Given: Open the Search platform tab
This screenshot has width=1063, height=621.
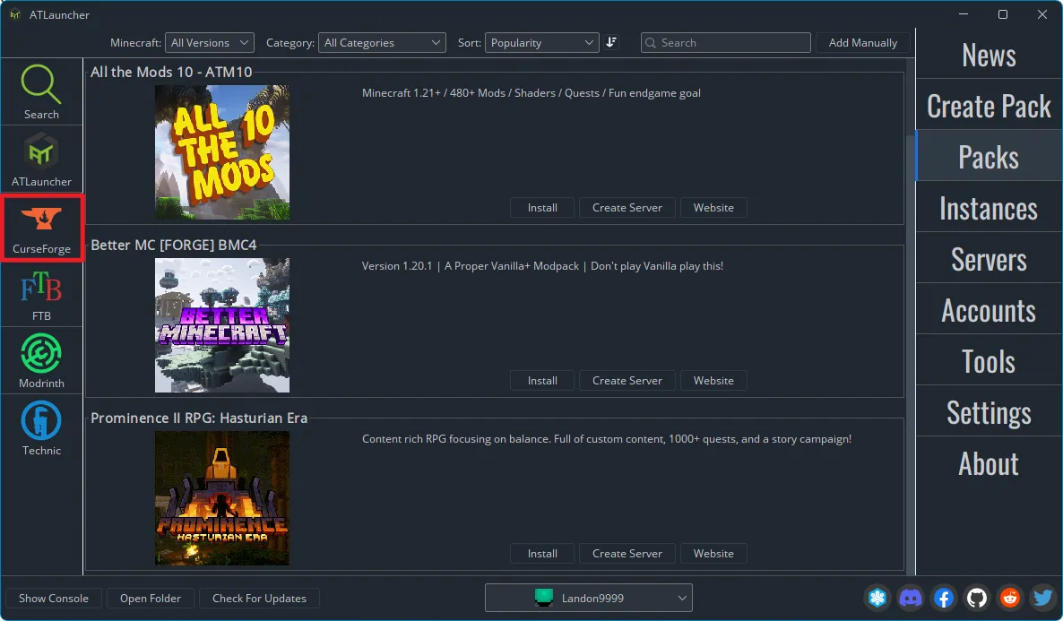Looking at the screenshot, I should click(41, 91).
